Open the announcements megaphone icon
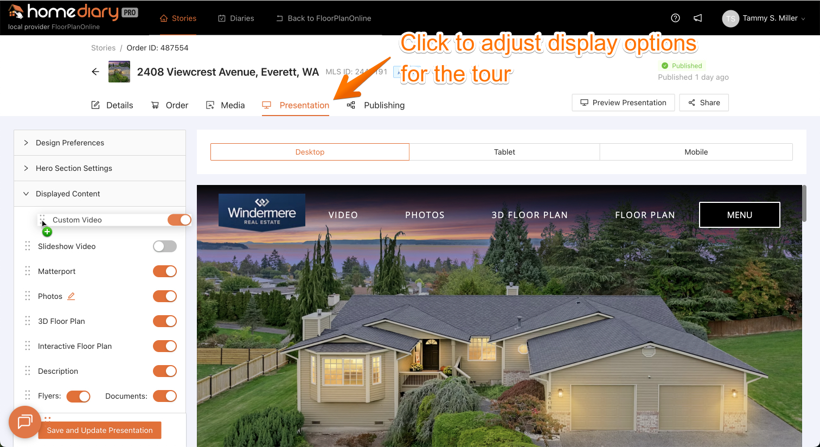 [698, 18]
